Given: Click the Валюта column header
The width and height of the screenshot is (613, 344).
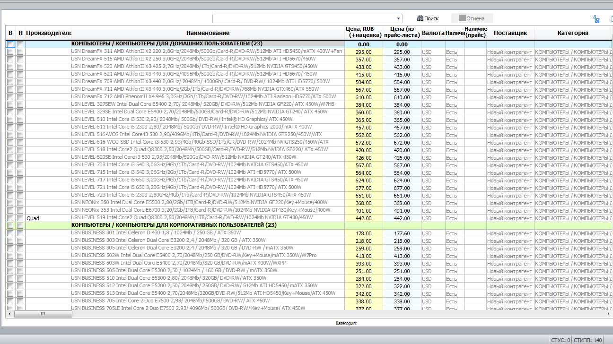Looking at the screenshot, I should pos(433,33).
